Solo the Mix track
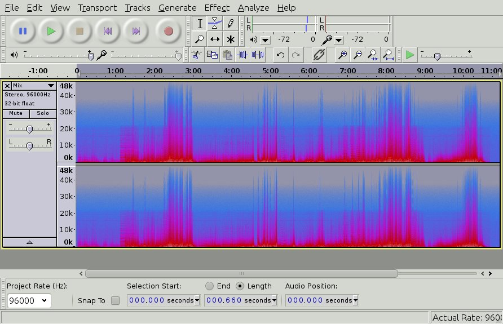 point(43,113)
